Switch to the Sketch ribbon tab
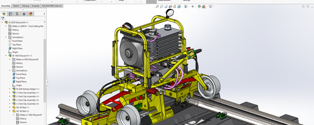 pos(16,6)
